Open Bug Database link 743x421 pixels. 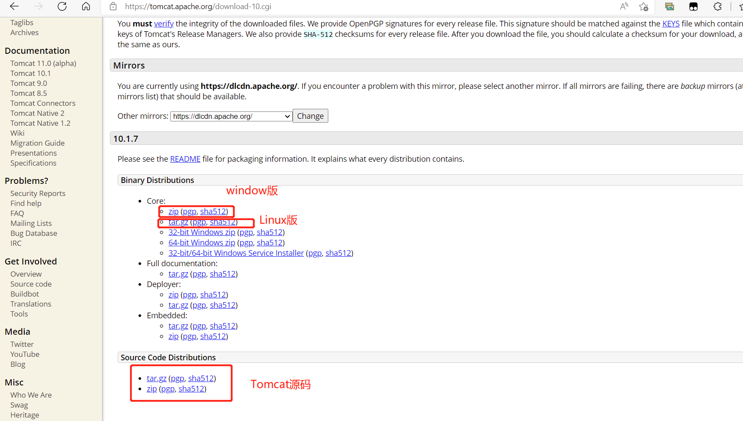[x=34, y=233]
